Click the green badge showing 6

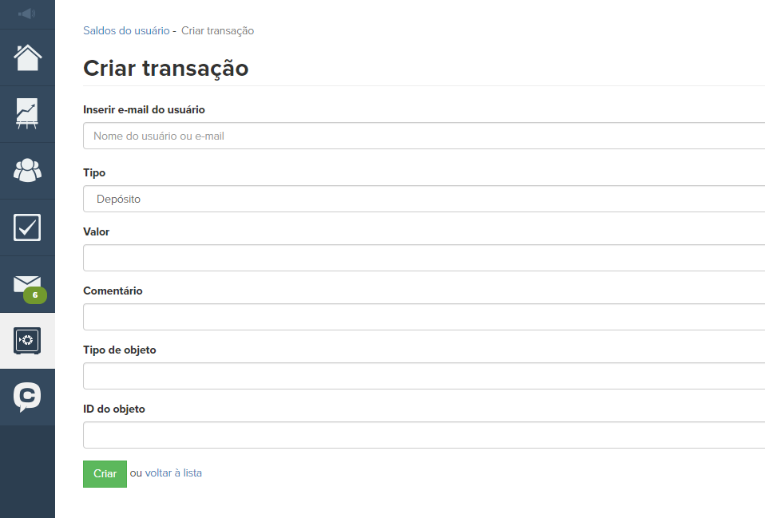tap(35, 295)
